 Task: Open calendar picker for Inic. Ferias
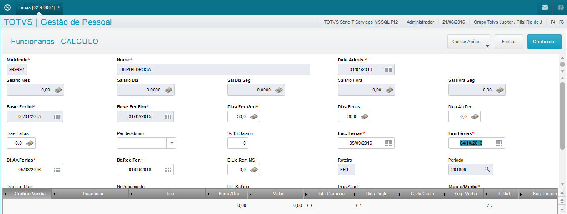tap(388, 143)
